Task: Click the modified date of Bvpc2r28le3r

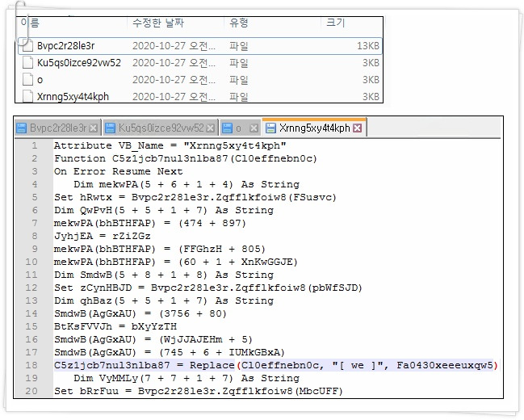Action: tap(174, 46)
